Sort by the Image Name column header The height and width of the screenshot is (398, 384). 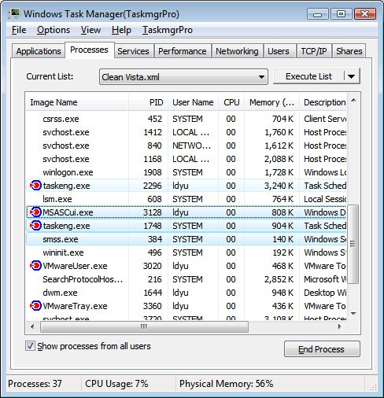[77, 102]
